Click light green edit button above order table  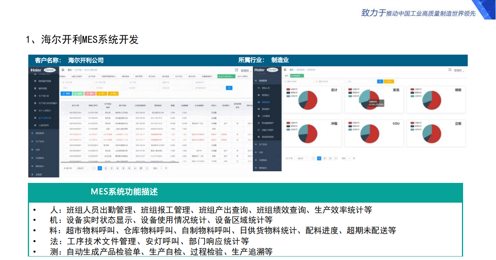pyautogui.click(x=78, y=94)
